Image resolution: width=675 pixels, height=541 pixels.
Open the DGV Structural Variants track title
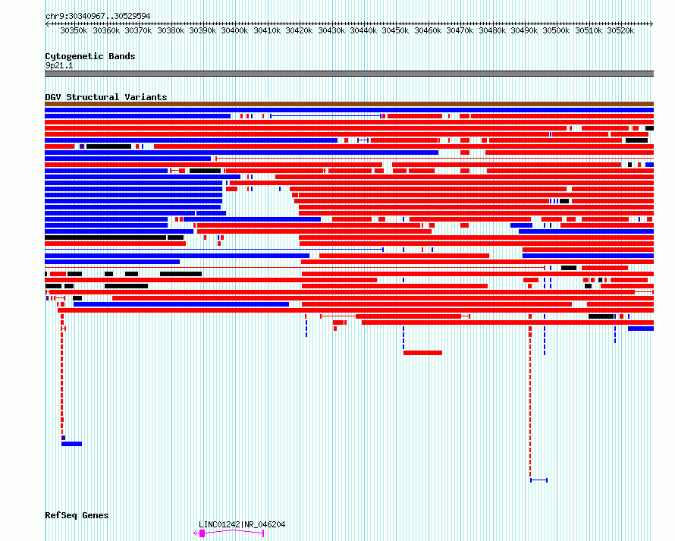click(x=106, y=97)
